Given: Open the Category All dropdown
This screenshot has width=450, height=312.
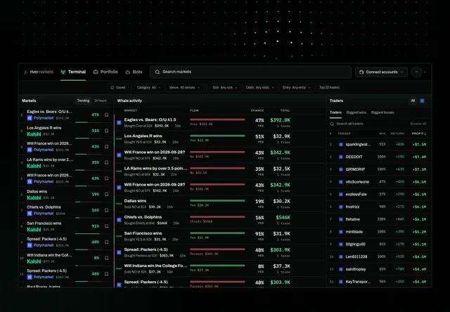Looking at the screenshot, I should point(148,87).
